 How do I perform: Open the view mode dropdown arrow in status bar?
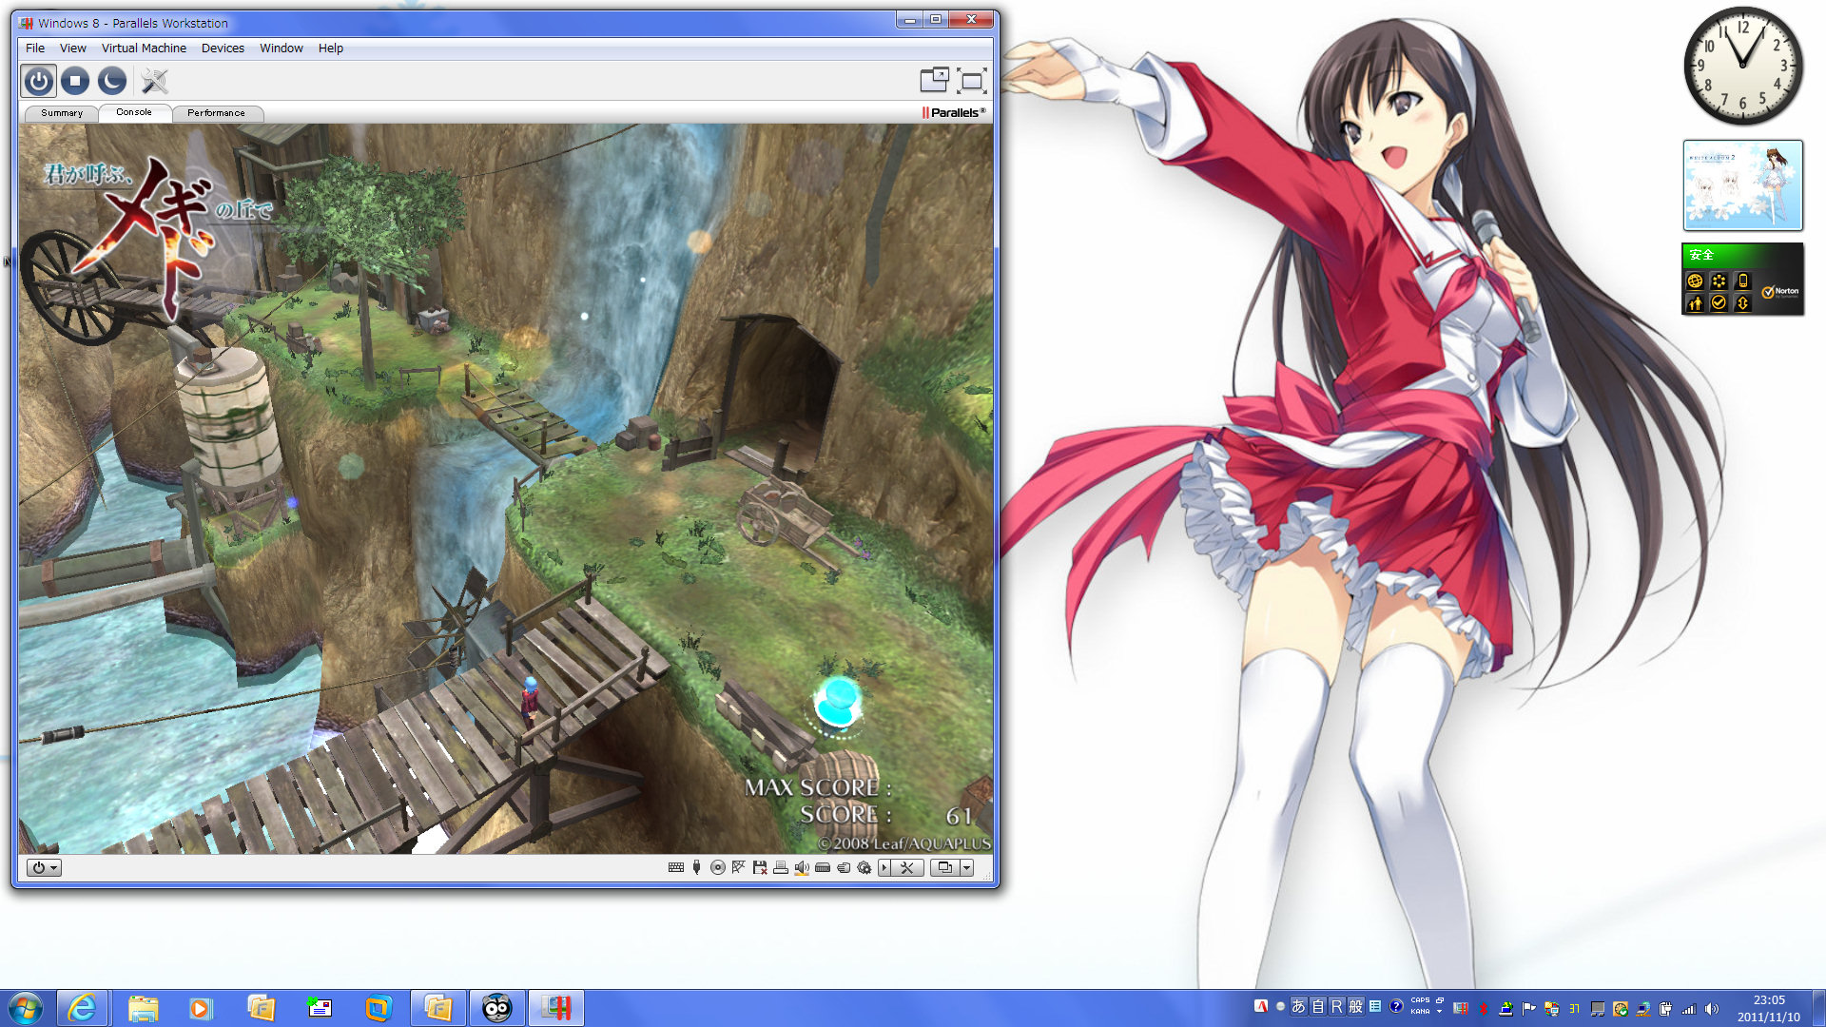pos(966,867)
